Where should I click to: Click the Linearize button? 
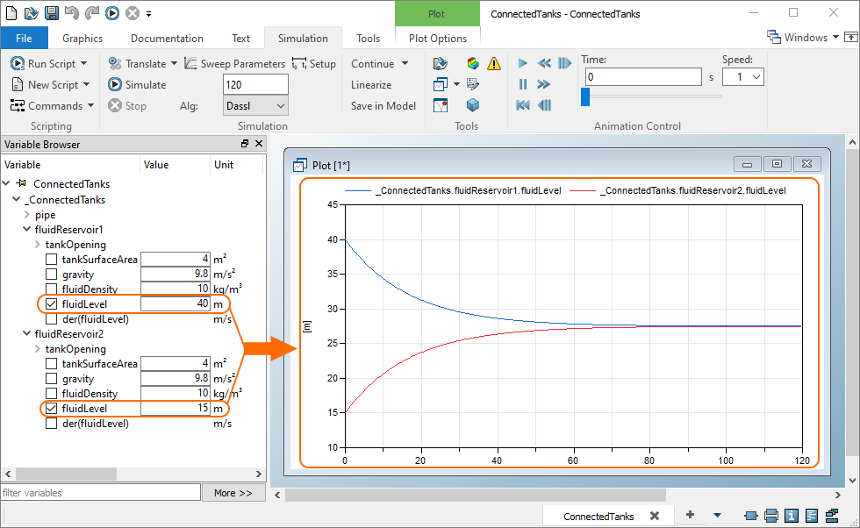pos(371,85)
